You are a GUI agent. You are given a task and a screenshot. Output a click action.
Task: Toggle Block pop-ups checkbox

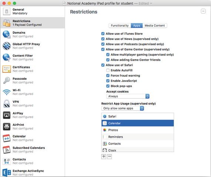coord(108,86)
